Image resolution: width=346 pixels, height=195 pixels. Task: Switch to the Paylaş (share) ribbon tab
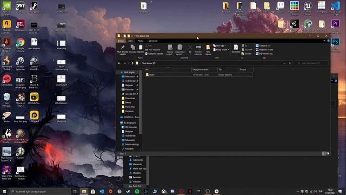pyautogui.click(x=141, y=41)
